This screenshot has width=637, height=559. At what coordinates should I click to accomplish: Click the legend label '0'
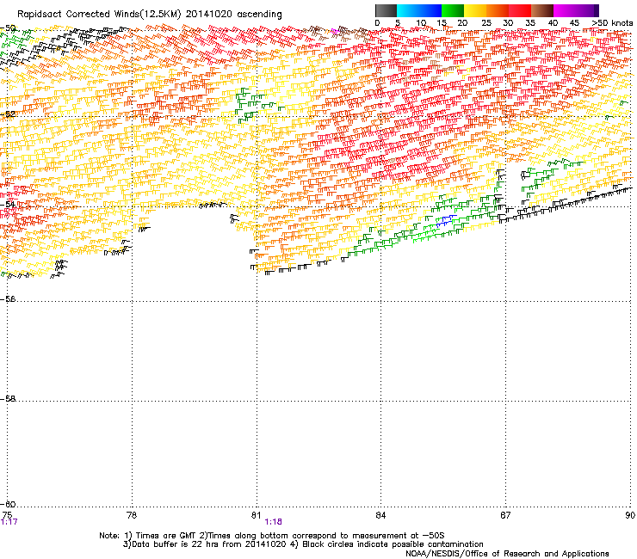point(377,23)
